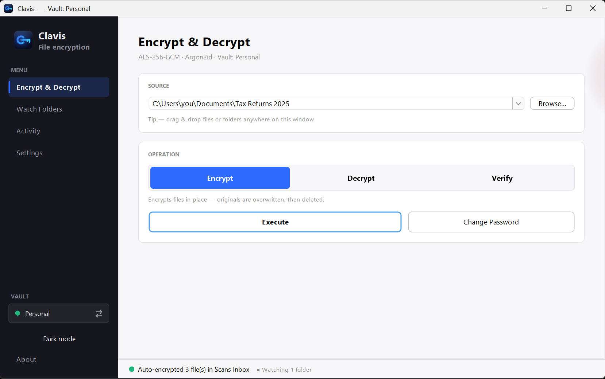Click the Clavis title bar app icon
The image size is (605, 379).
click(8, 8)
